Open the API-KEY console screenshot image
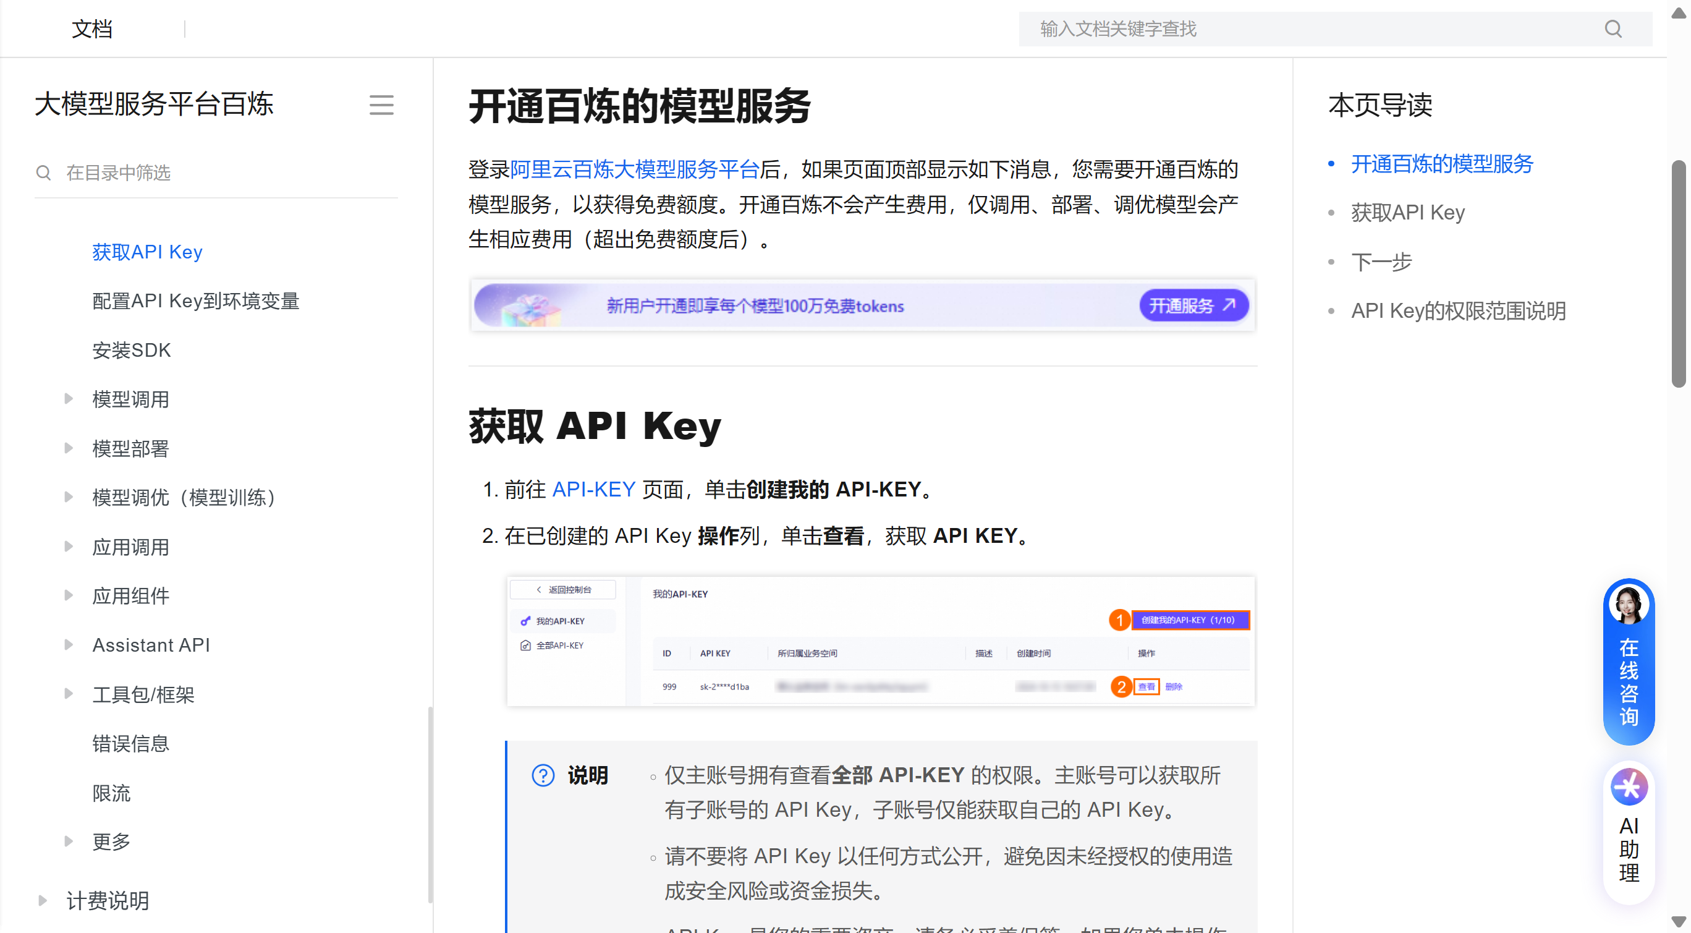The width and height of the screenshot is (1691, 933). [x=880, y=642]
